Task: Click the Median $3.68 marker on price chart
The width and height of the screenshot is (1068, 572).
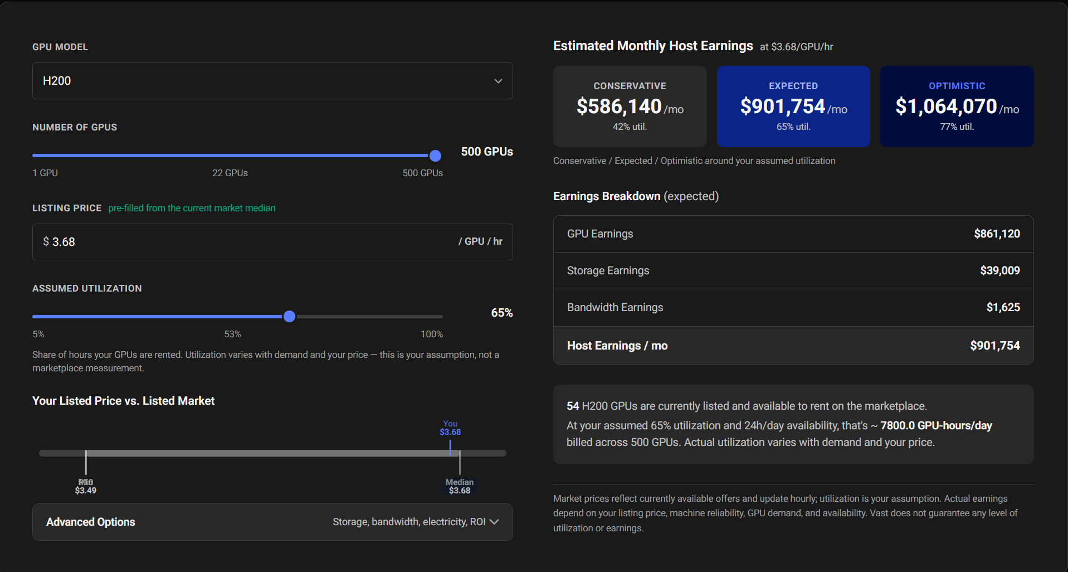Action: 460,486
